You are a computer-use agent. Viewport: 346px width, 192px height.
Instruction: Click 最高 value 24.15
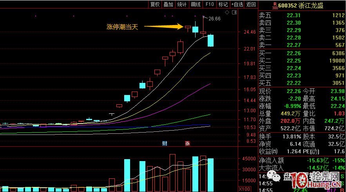pos(338,99)
